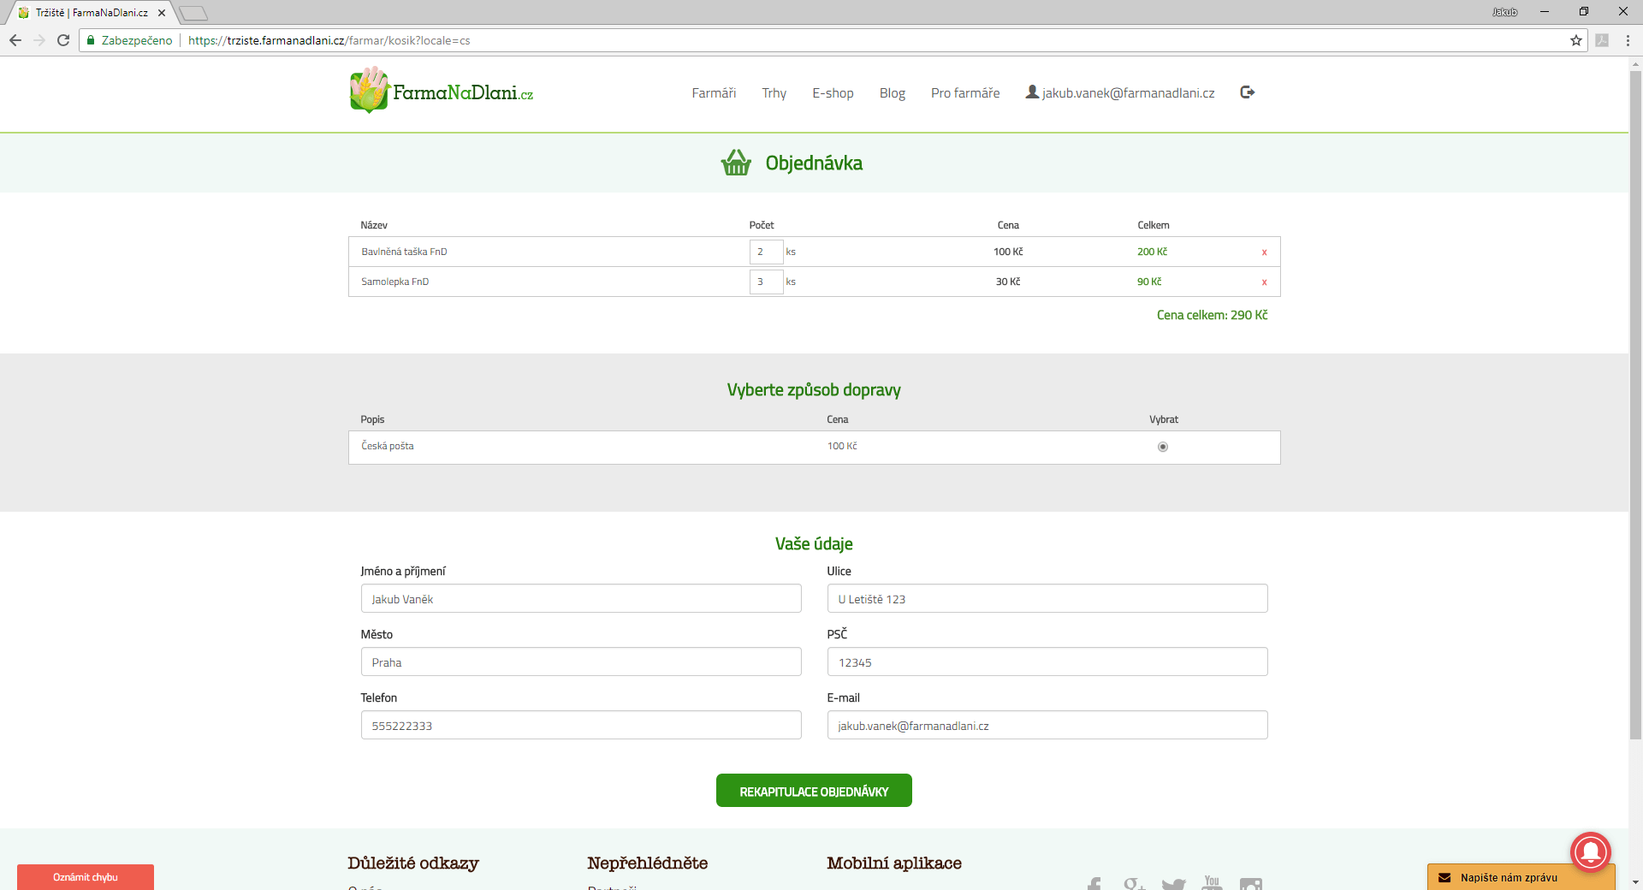The width and height of the screenshot is (1643, 890).
Task: Open the jakub.vanek@farmanadlani.cz account link
Action: (x=1127, y=93)
